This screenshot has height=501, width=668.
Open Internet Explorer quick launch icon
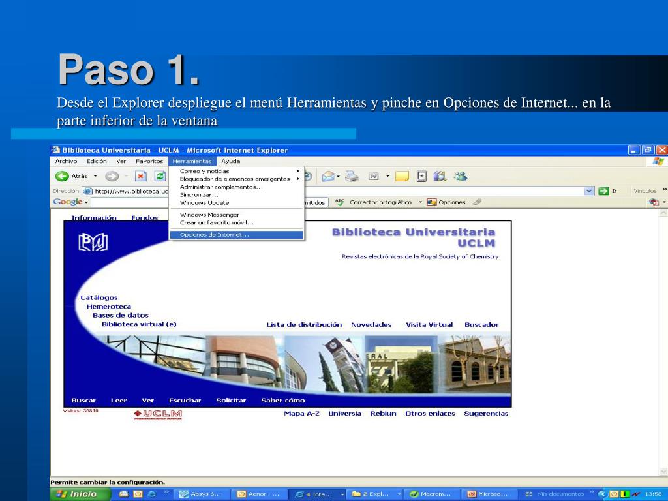coord(151,494)
